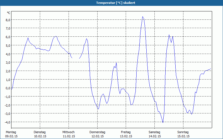This screenshot has width=223, height=139.
Task: Click the 15.02.15 date label
Action: [183, 136]
